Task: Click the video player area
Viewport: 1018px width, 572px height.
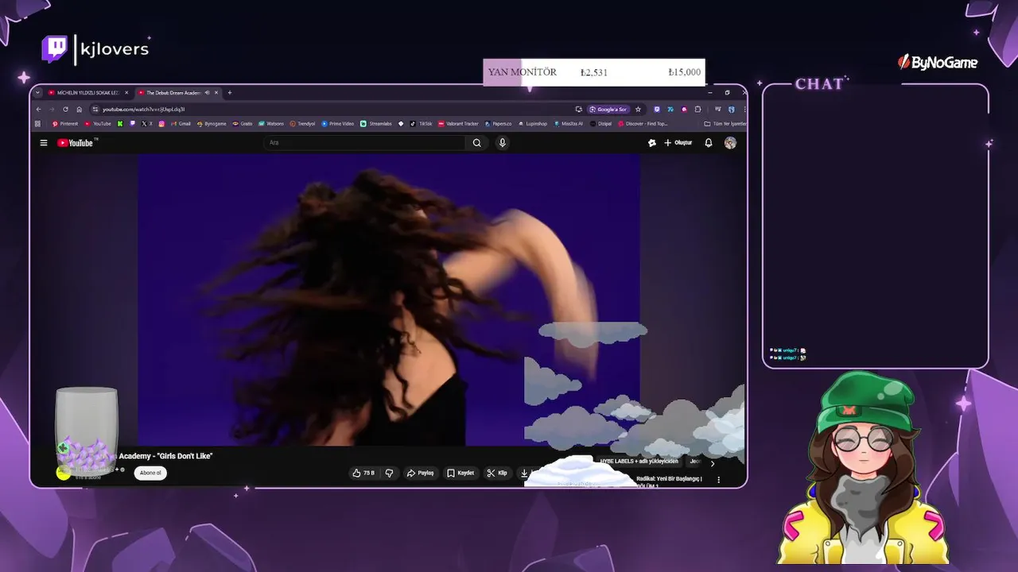Action: click(389, 300)
